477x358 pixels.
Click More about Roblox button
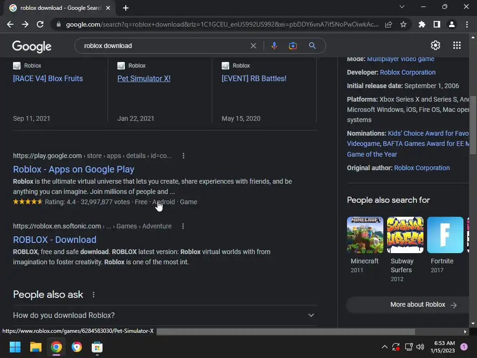pos(408,305)
